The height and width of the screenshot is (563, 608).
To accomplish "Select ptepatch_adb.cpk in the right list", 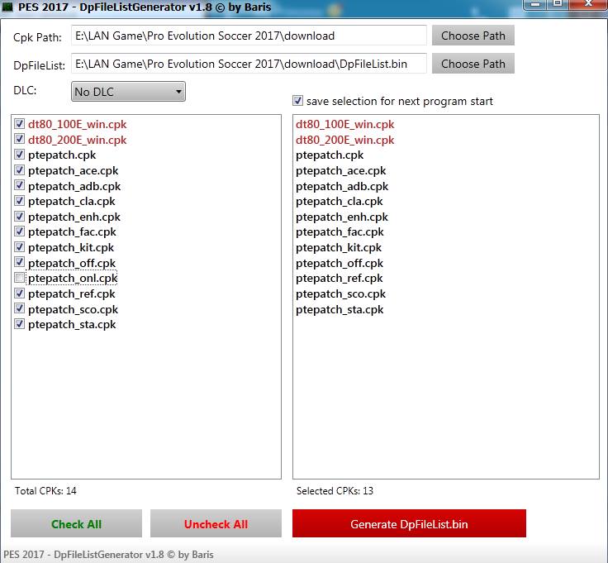I will [342, 186].
